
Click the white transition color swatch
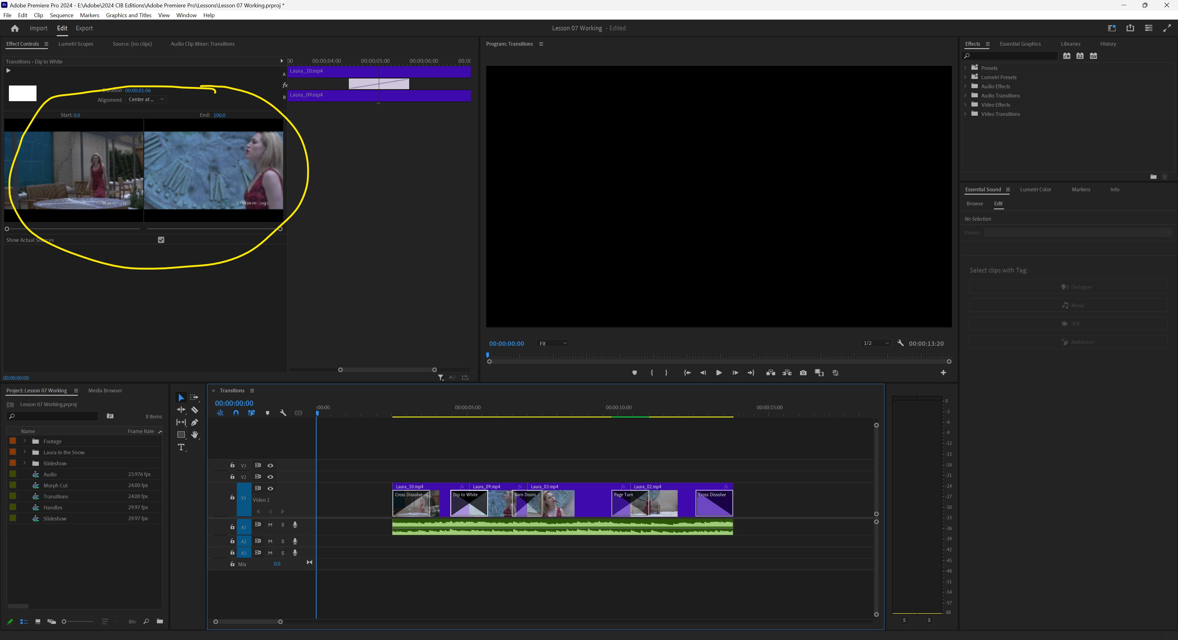pyautogui.click(x=22, y=93)
